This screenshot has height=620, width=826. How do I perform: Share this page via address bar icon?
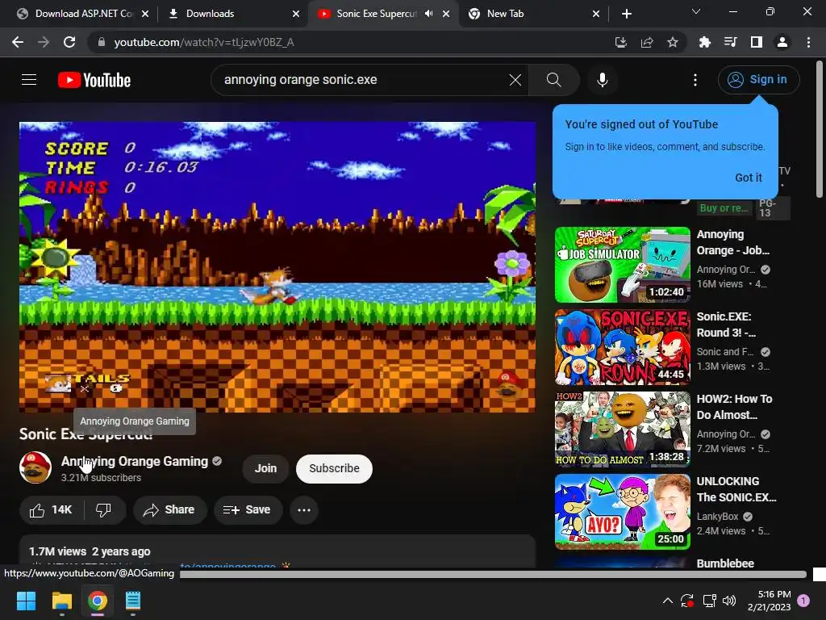[647, 42]
